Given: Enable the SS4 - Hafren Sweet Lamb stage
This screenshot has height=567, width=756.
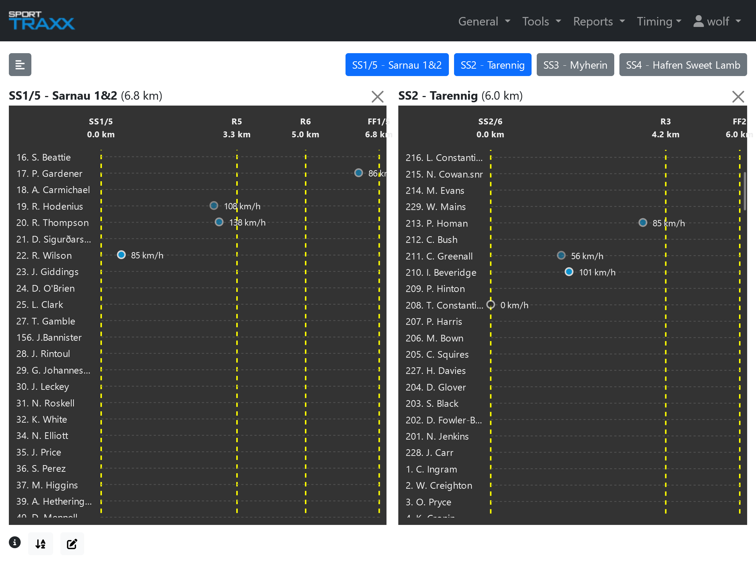Looking at the screenshot, I should click(x=683, y=65).
